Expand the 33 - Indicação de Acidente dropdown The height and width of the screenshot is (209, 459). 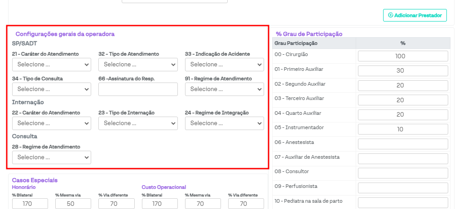224,65
